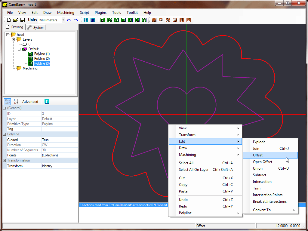Click the Undo arrow icon
This screenshot has width=308, height=231.
coord(69,20)
